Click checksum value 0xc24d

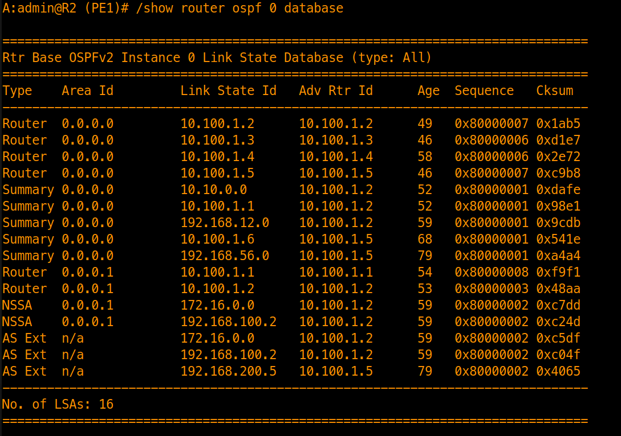click(558, 322)
